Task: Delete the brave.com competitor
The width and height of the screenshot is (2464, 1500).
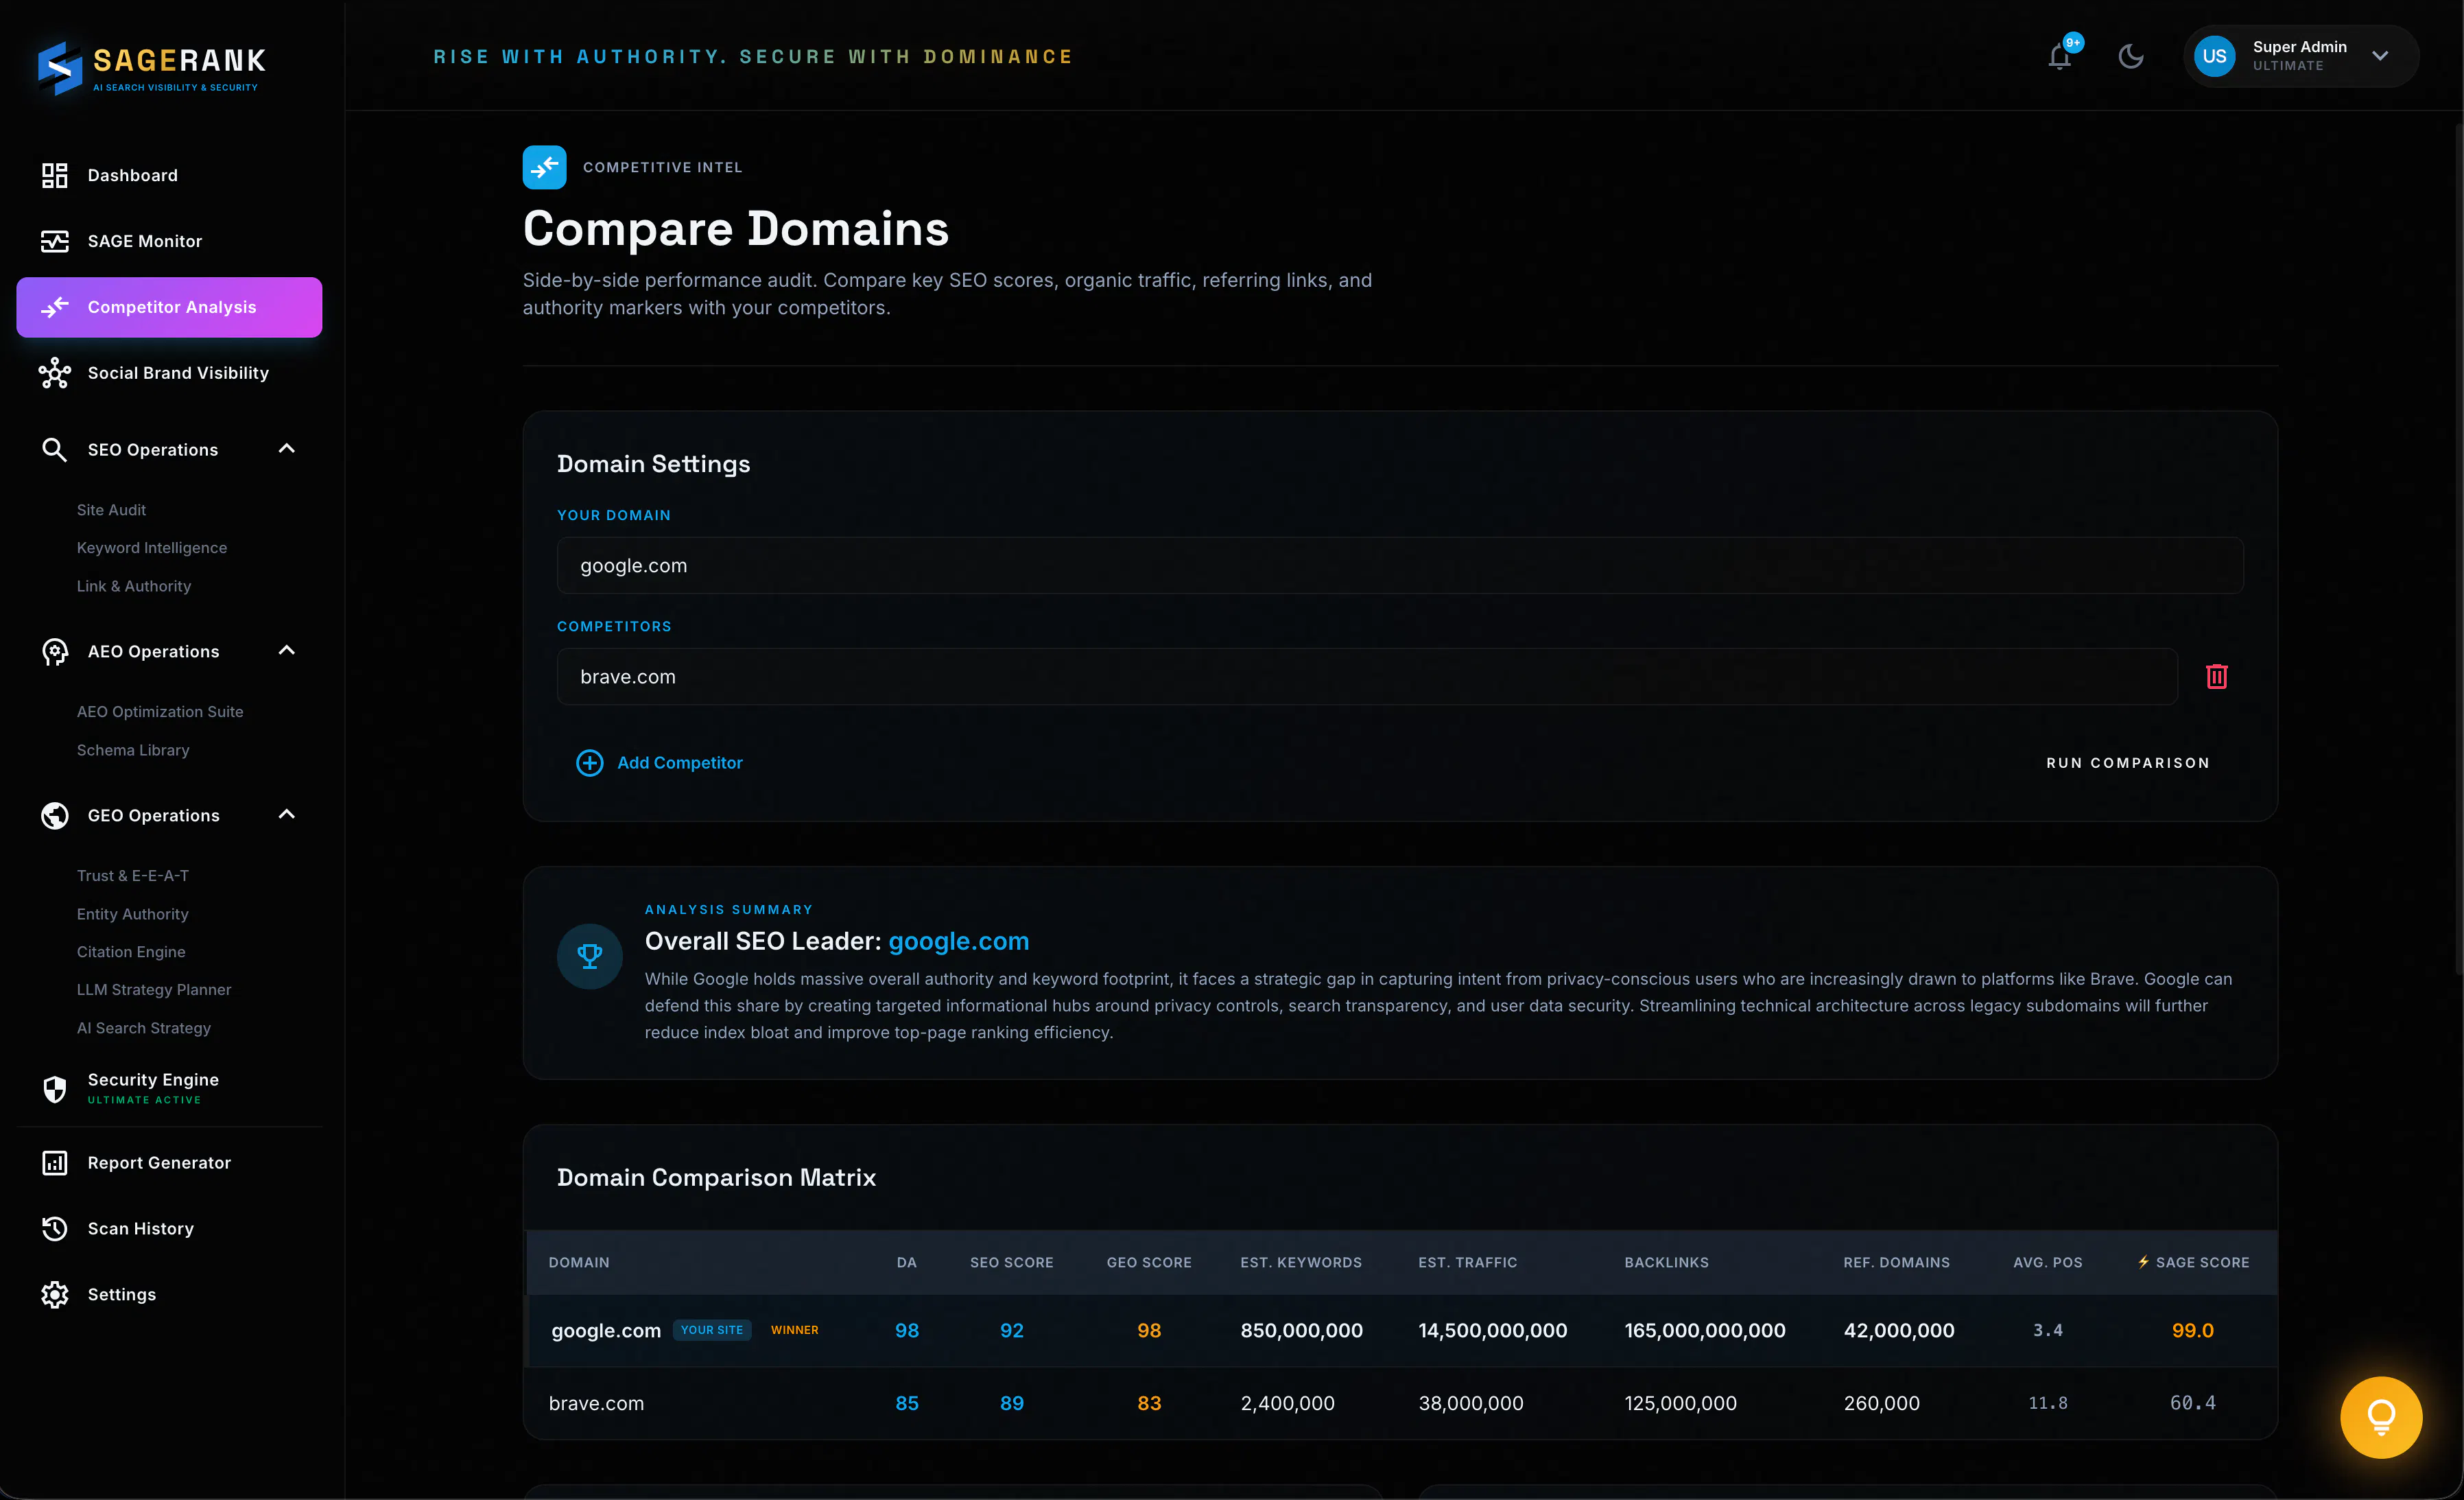Action: (2217, 677)
